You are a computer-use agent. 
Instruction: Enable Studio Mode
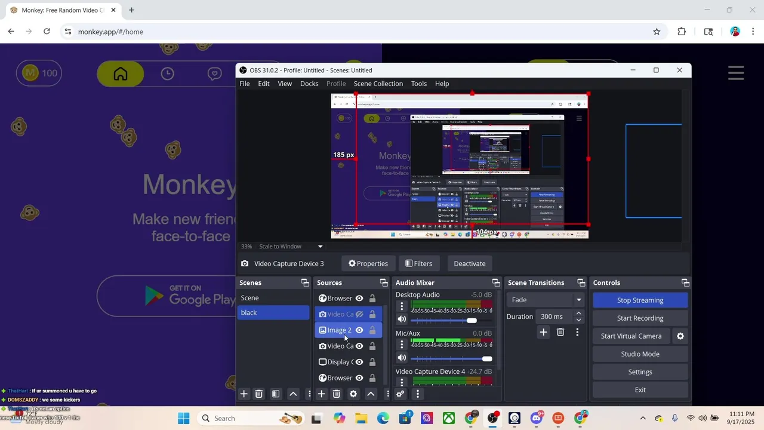pyautogui.click(x=640, y=354)
